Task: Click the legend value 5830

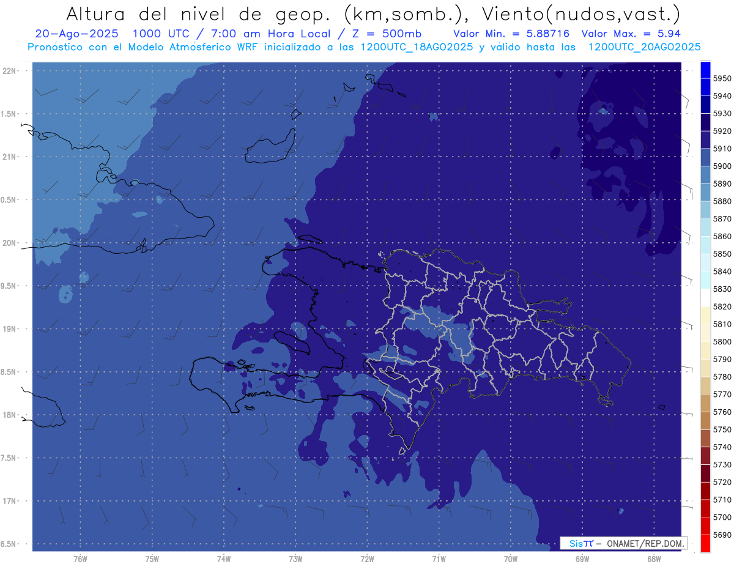Action: coord(722,289)
